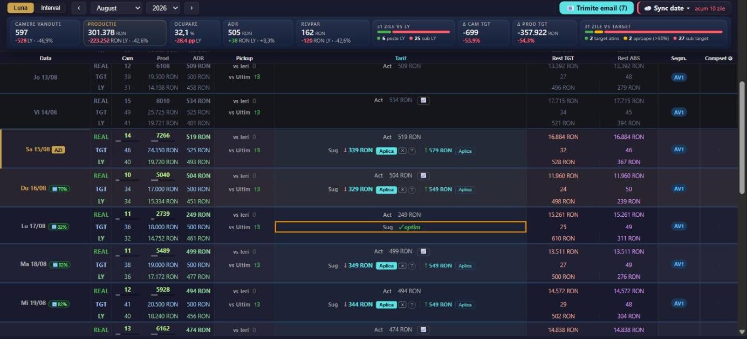The image size is (747, 339).
Task: Open help icon next to 344 RON suggestion
Action: (x=412, y=305)
